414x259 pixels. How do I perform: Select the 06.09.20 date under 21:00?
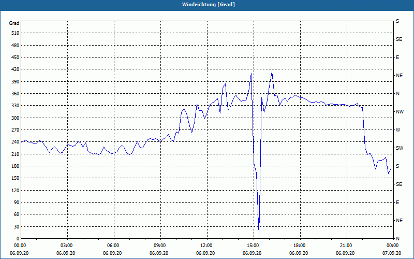345,253
